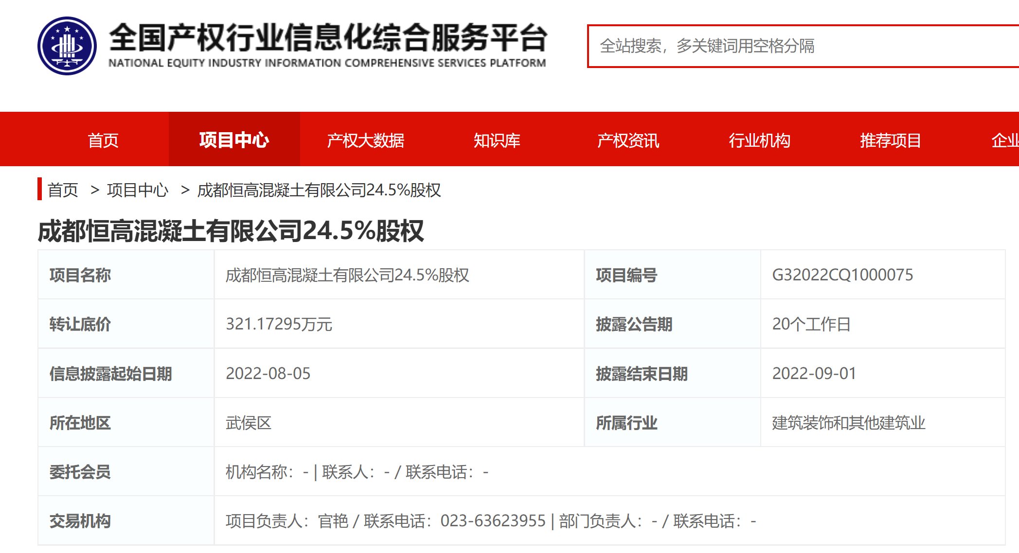
Task: Click the 信息披露起始日期 label cell
Action: [x=126, y=373]
